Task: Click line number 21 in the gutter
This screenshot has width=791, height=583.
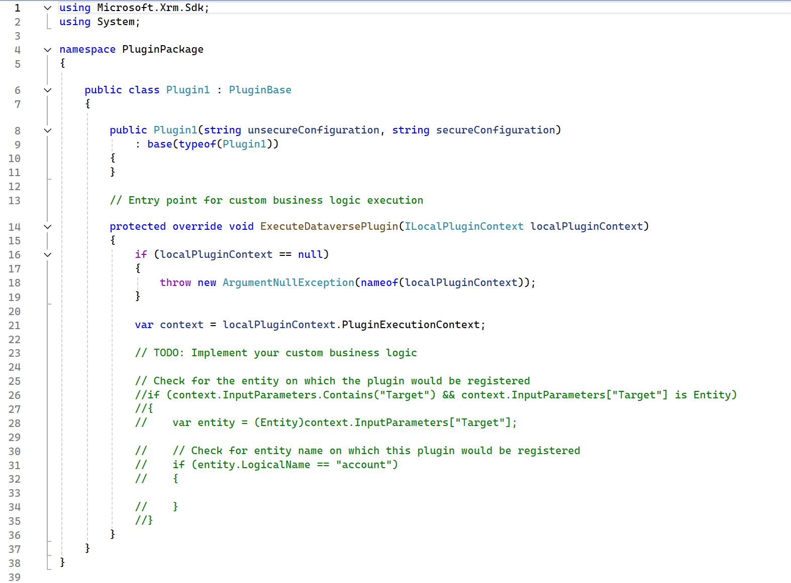Action: coord(15,325)
